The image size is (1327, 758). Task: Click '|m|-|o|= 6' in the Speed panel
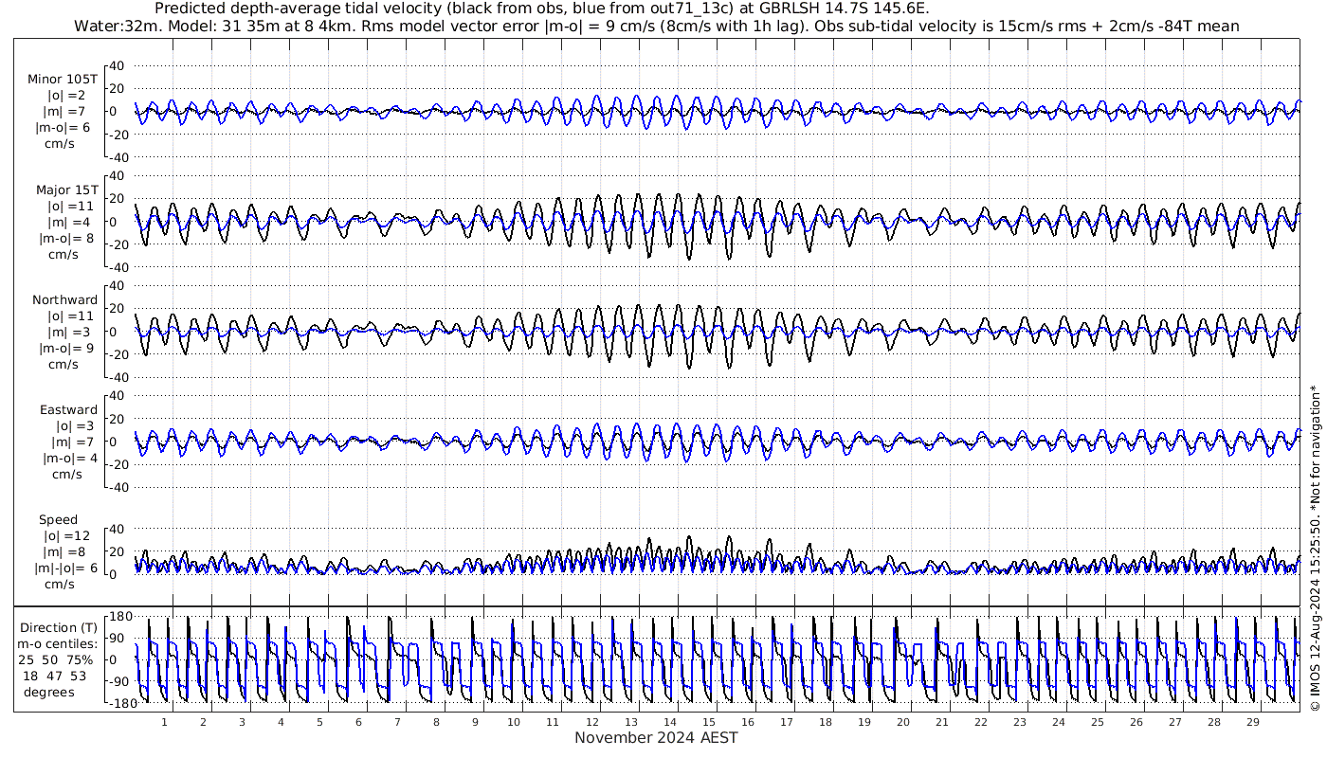pyautogui.click(x=66, y=568)
